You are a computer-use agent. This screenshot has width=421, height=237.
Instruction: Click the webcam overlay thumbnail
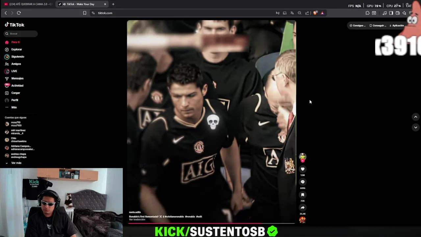61,202
